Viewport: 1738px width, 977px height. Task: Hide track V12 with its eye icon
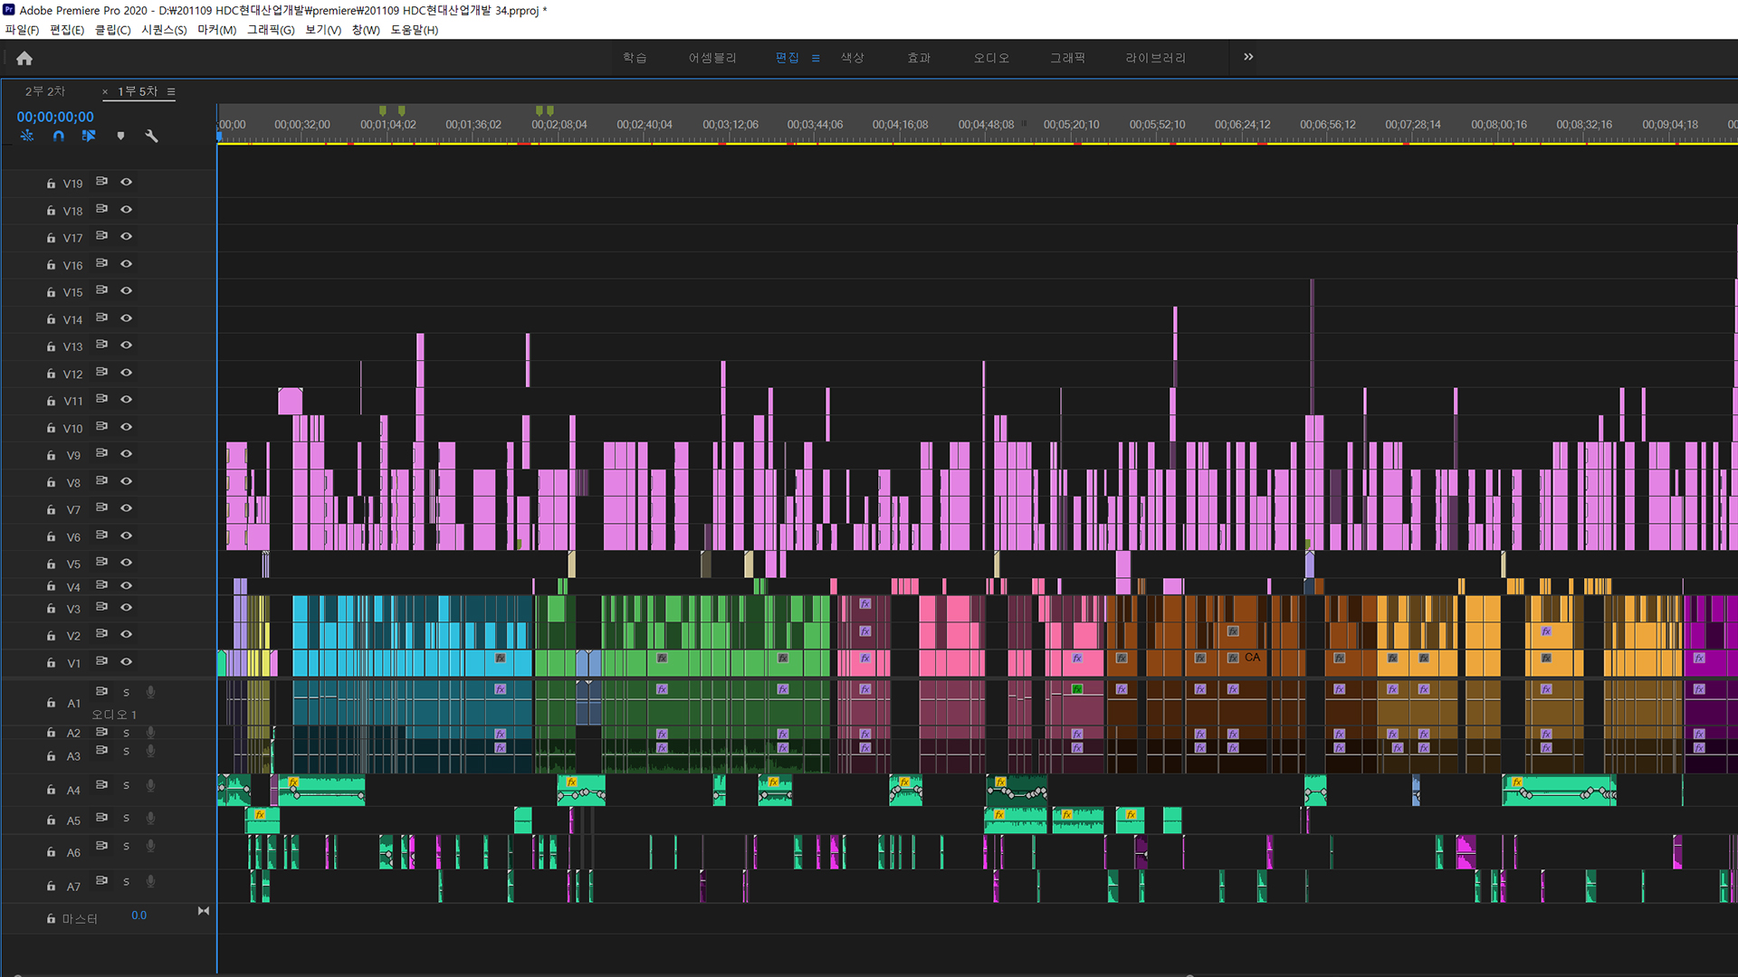click(x=127, y=373)
